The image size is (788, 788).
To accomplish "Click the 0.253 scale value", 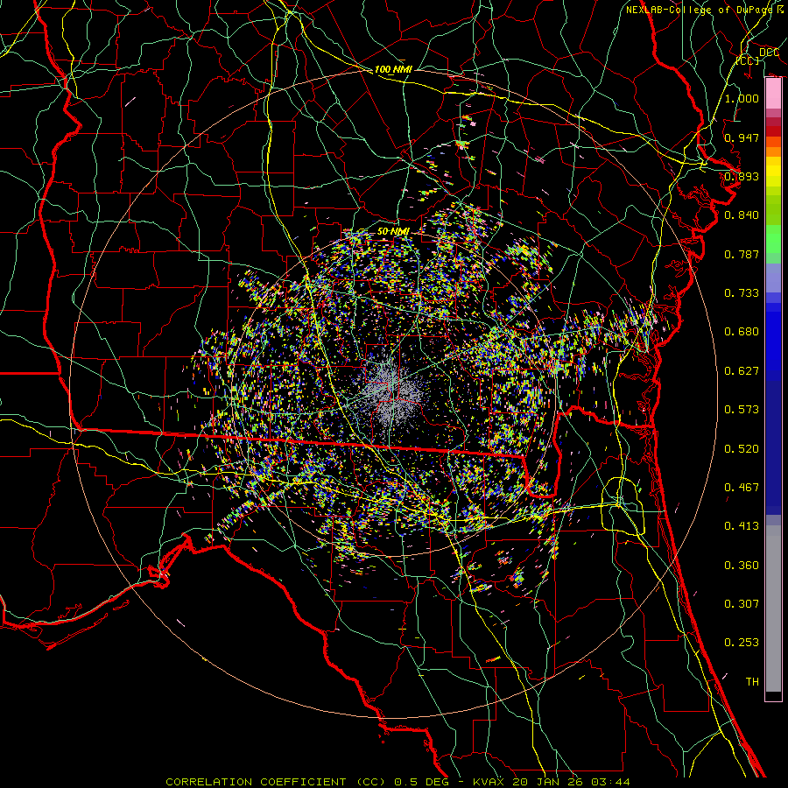I will click(742, 643).
